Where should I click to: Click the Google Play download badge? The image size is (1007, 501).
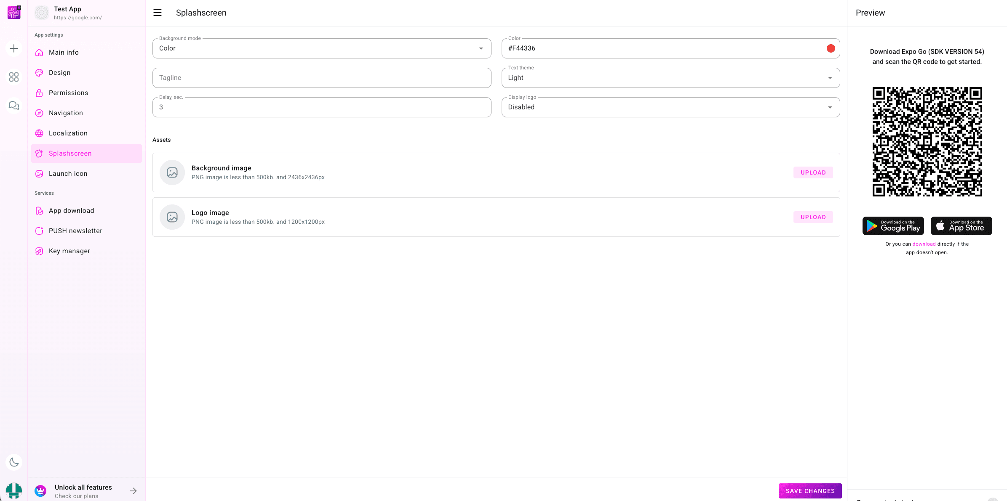[893, 226]
